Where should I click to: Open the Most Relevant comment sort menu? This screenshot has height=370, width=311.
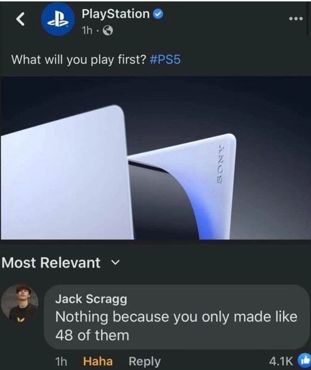[60, 263]
